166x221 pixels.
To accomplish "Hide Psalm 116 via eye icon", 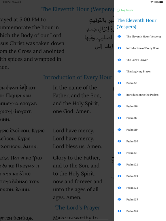I will click(119, 106).
